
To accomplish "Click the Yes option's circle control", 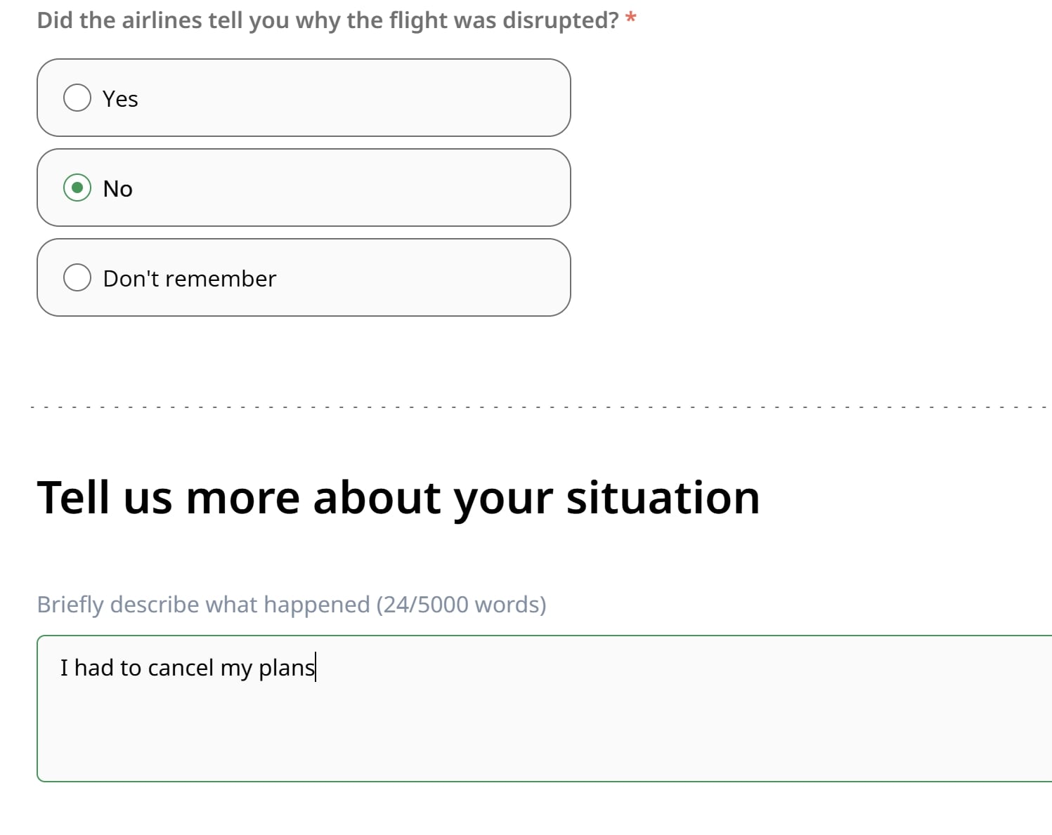I will (77, 98).
